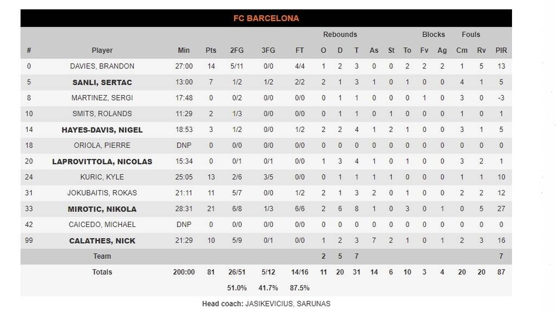Open CAICEDO, MICHAEL profile
The height and width of the screenshot is (315, 556).
(102, 225)
